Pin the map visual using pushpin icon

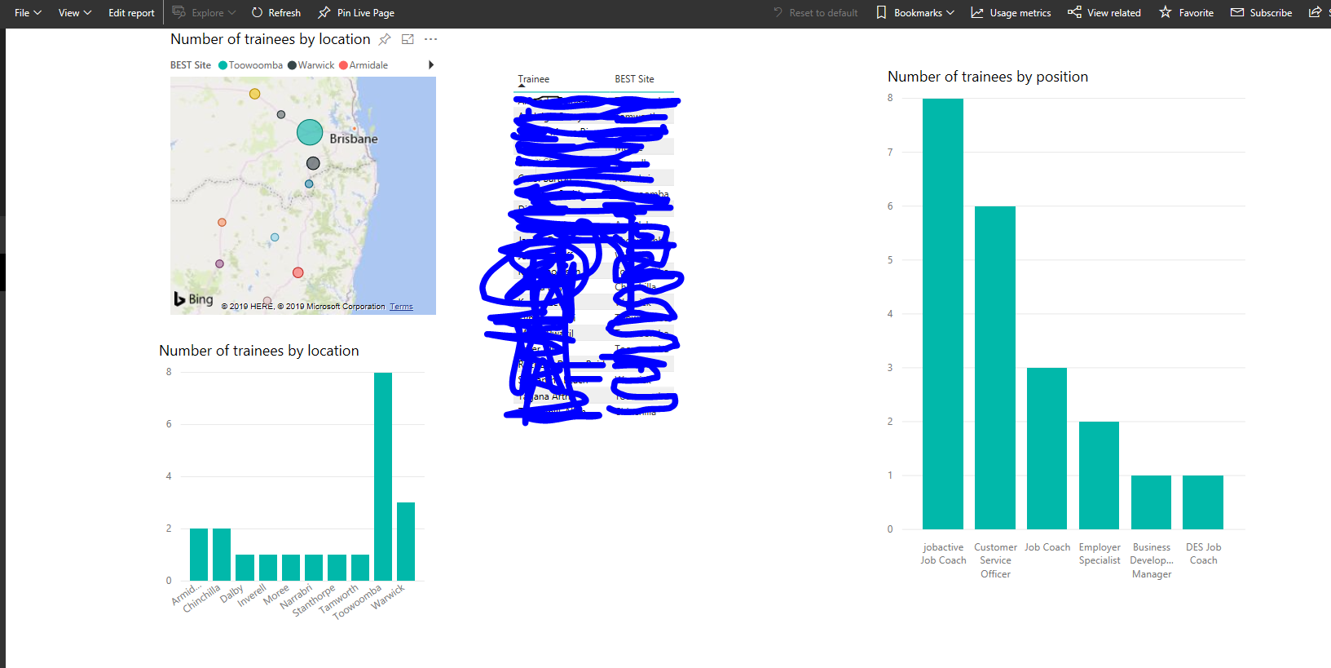point(385,39)
